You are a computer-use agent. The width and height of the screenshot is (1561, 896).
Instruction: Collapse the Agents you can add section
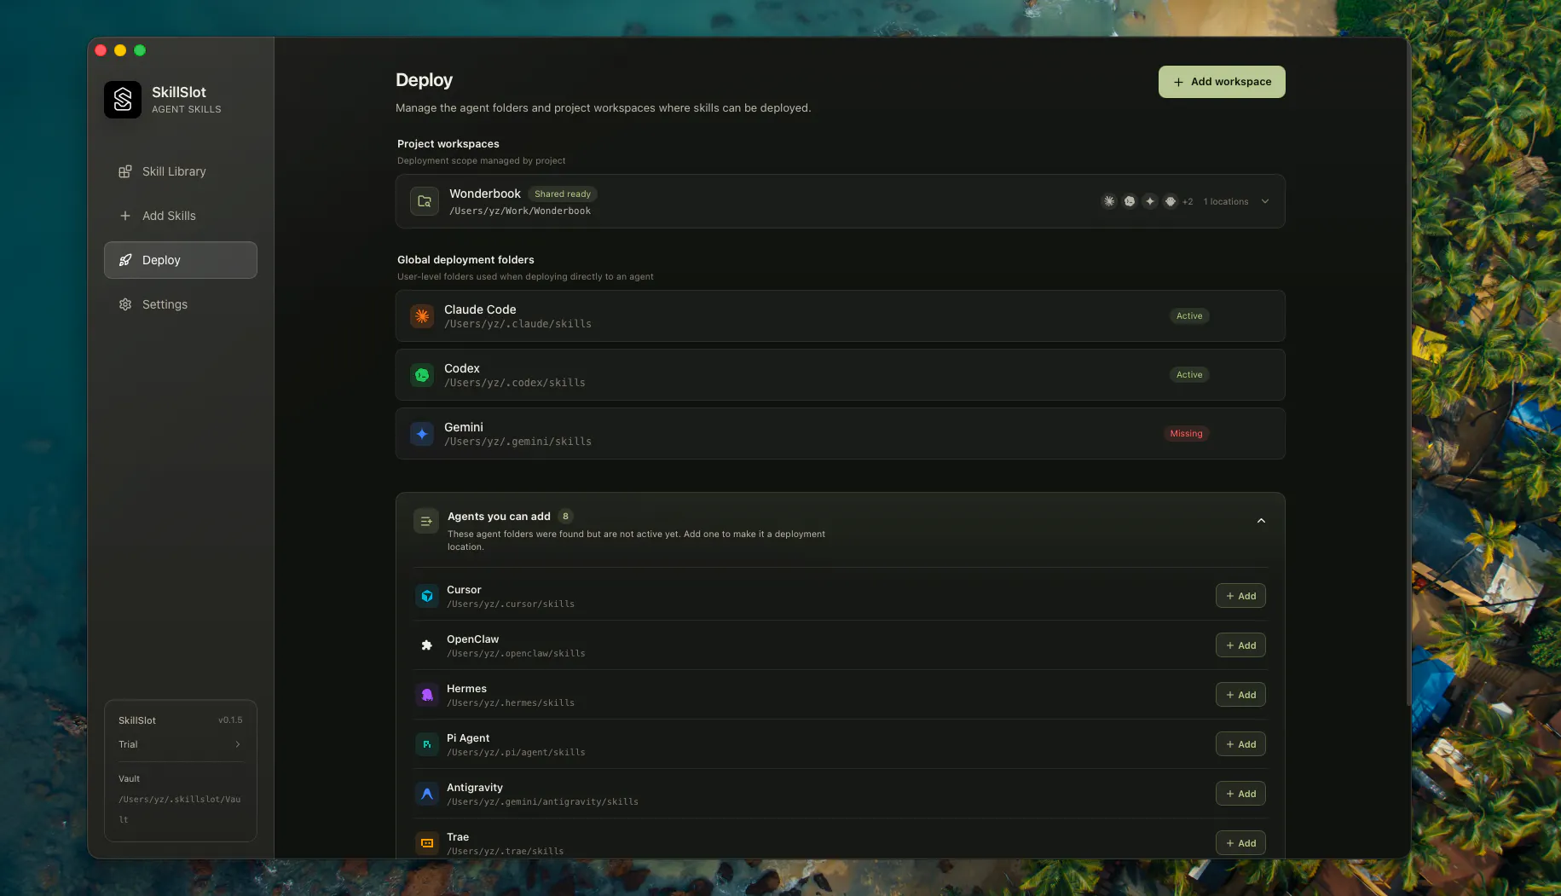pos(1261,521)
